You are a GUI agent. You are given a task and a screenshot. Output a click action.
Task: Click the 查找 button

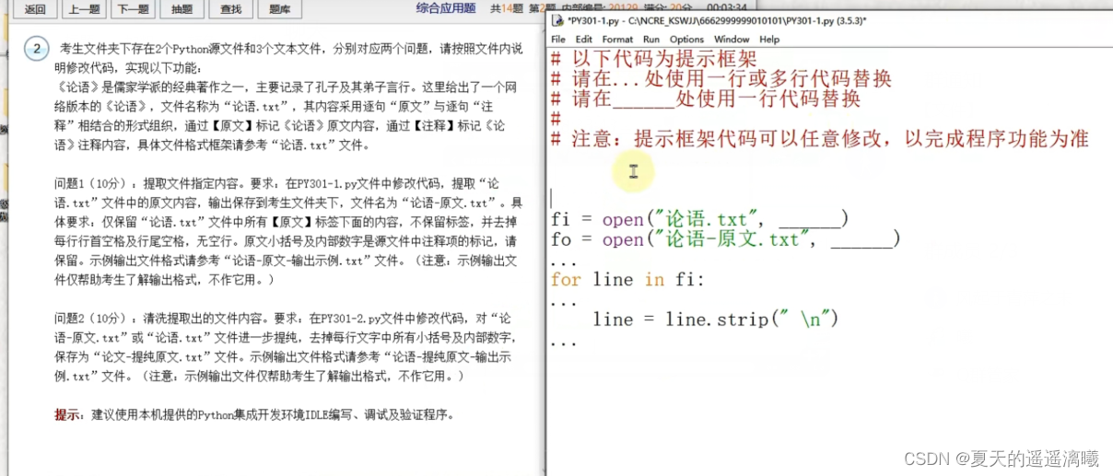(231, 9)
